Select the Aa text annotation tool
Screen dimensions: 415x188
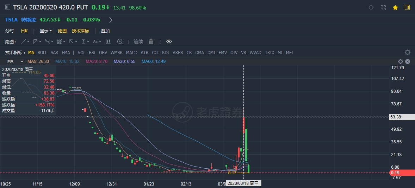(95, 41)
